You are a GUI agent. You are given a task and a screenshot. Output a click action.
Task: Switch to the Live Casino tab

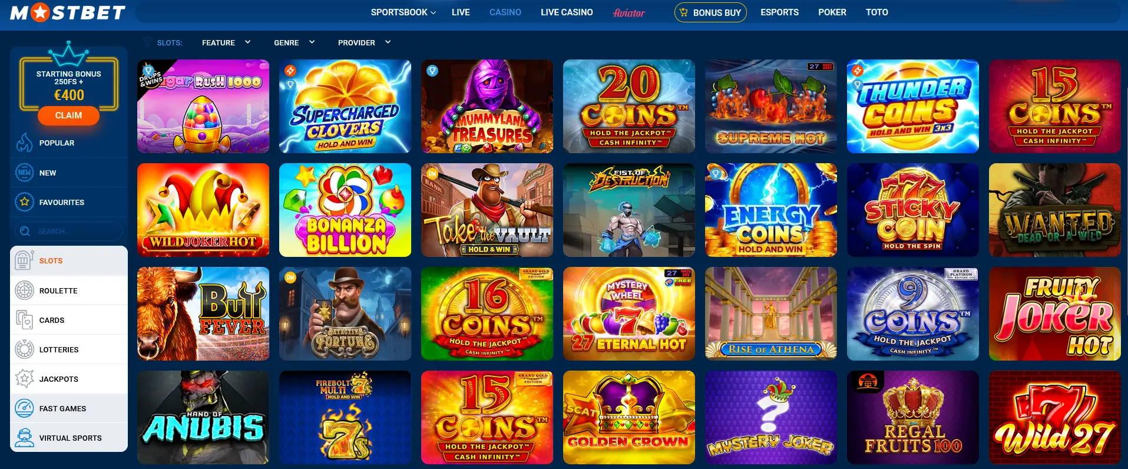tap(567, 12)
